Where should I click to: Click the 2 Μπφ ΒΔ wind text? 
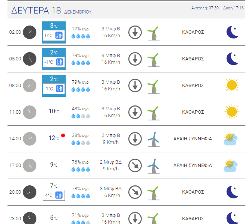point(110,162)
